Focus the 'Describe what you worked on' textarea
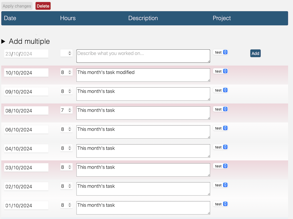The height and width of the screenshot is (219, 293). (x=143, y=56)
